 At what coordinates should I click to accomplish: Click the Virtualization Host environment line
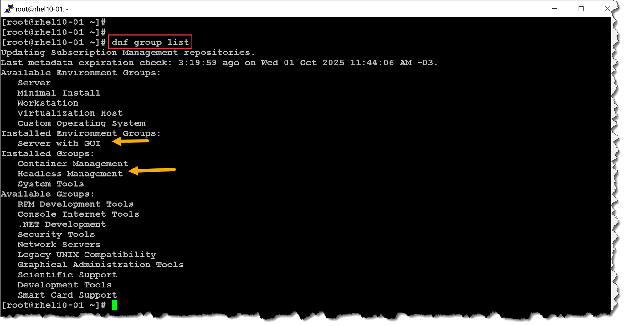click(70, 113)
